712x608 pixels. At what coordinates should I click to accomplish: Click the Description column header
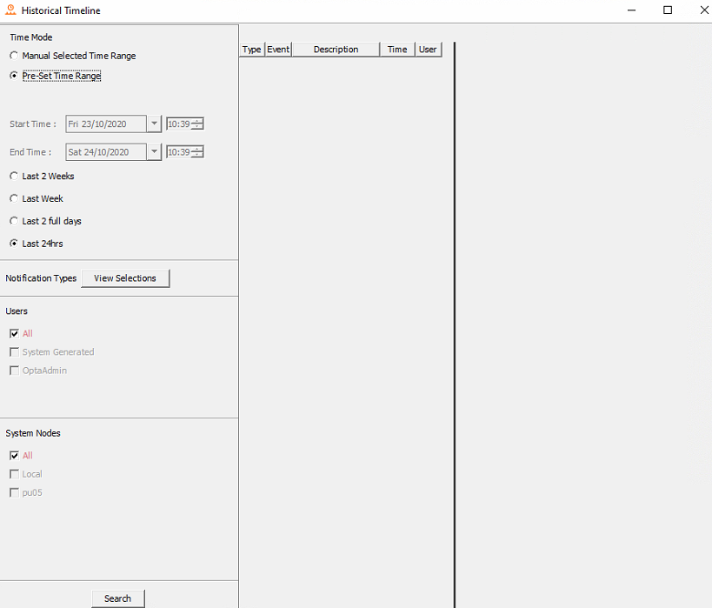(336, 50)
